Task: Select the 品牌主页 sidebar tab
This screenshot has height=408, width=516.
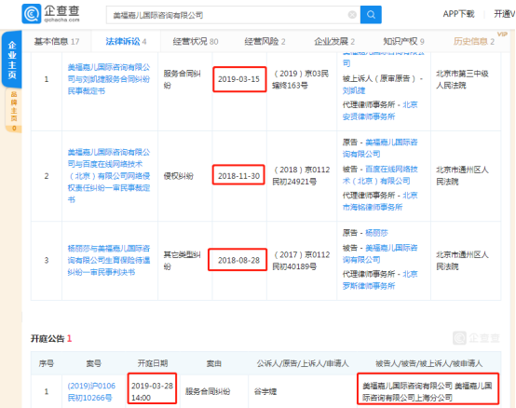Action: point(14,110)
